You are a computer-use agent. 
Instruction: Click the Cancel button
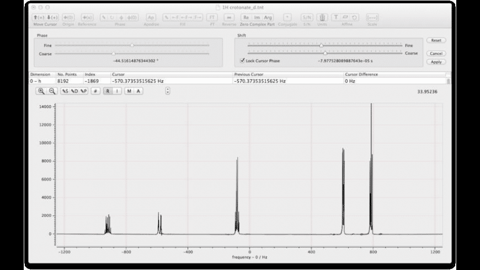coord(436,53)
